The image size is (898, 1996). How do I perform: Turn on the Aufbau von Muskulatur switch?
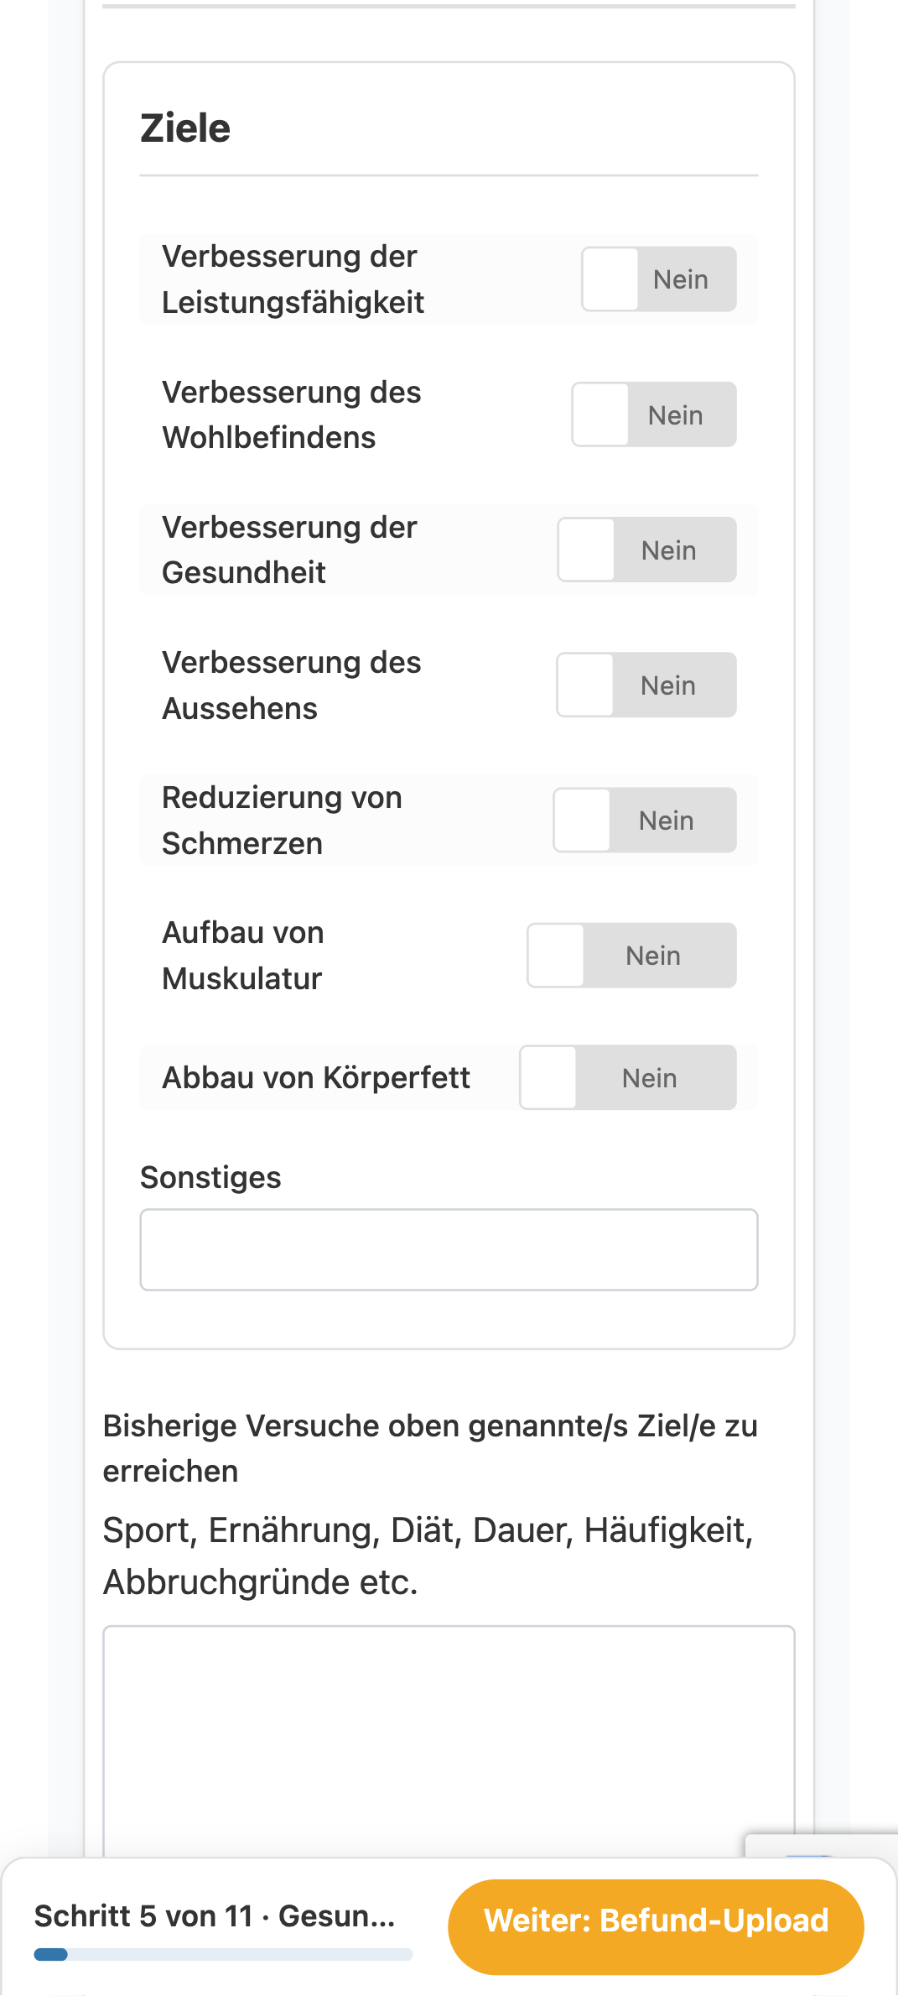(x=631, y=955)
